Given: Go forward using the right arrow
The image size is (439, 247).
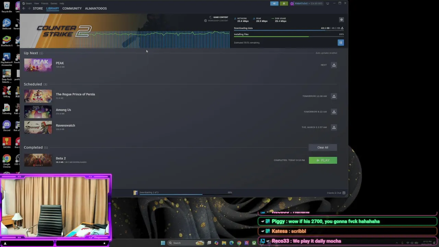Looking at the screenshot, I should tap(29, 8).
